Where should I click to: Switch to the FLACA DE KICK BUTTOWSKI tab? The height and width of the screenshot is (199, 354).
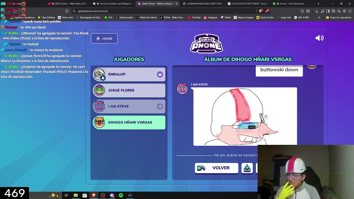coord(248,4)
